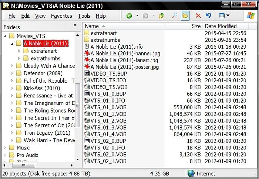Select the file named VTS_02_0.VOB
Image resolution: width=259 pixels, height=179 pixels.
click(108, 154)
